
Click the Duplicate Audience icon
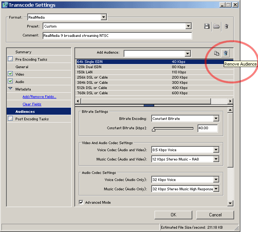click(x=217, y=53)
